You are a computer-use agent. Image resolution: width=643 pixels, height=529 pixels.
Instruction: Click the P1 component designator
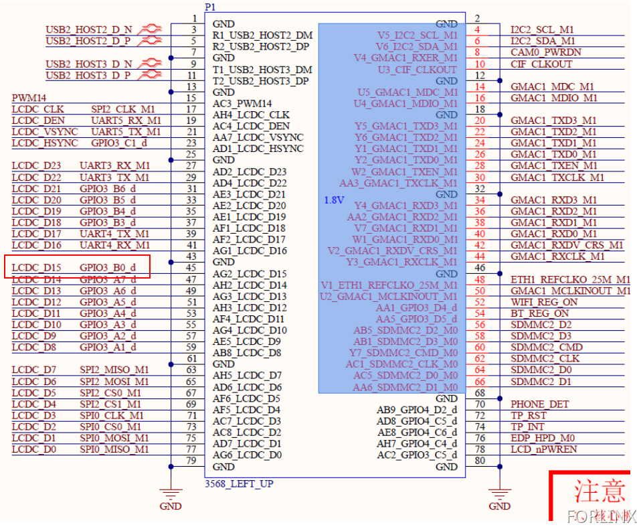pos(211,7)
